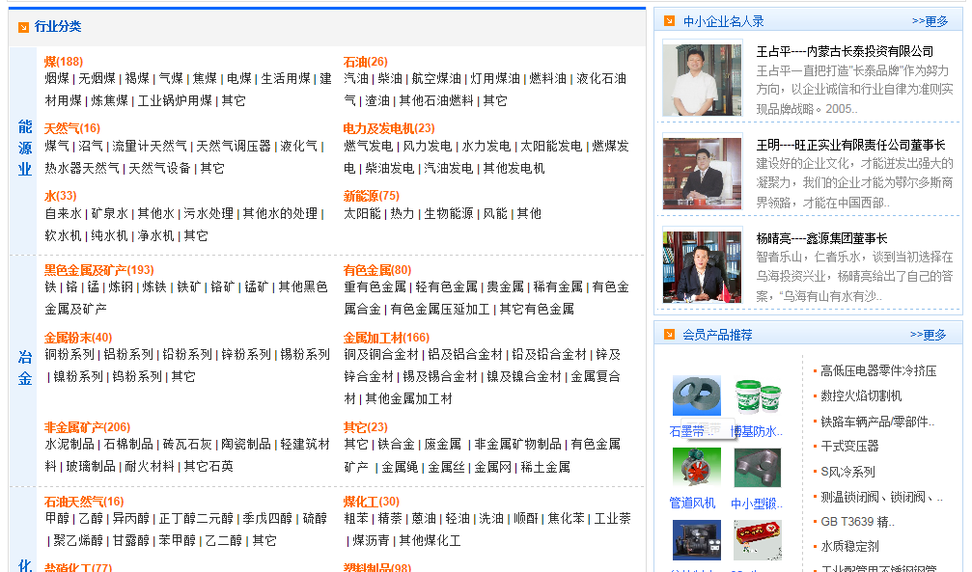The height and width of the screenshot is (572, 972).
Task: Select the 新能源(75) category
Action: coord(372,196)
